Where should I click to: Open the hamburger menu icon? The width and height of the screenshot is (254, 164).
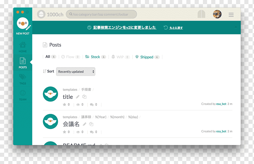231,15
